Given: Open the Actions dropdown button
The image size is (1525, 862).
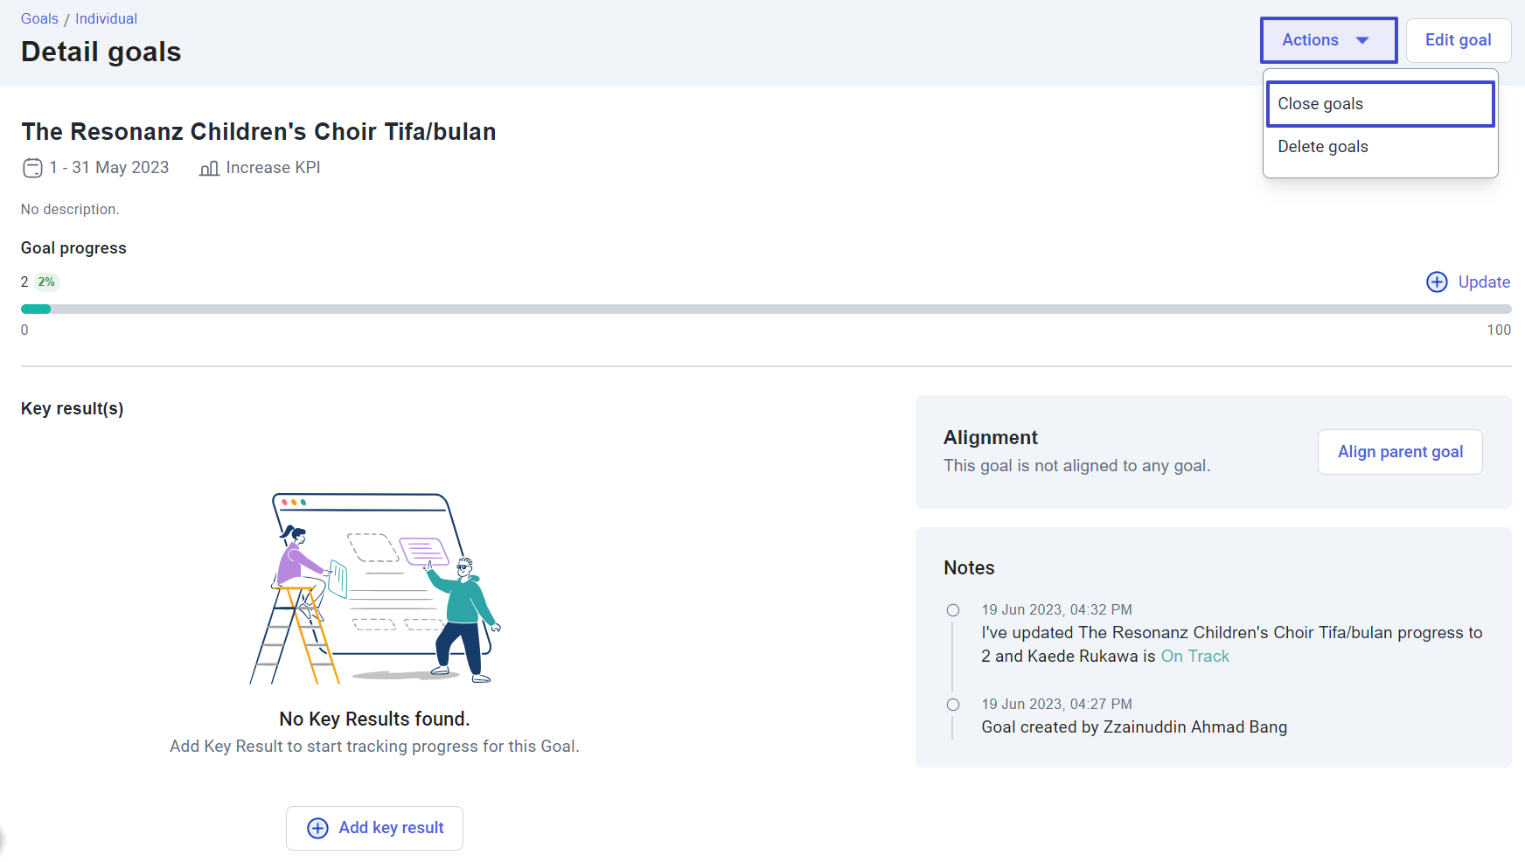Looking at the screenshot, I should coord(1328,40).
